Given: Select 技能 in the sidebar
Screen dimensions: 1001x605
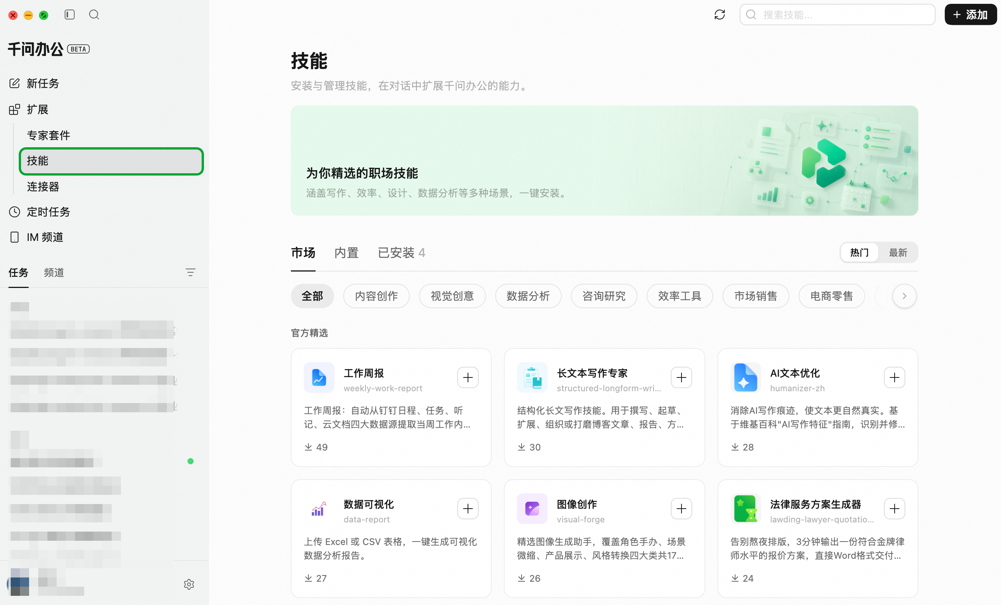Looking at the screenshot, I should coord(111,161).
